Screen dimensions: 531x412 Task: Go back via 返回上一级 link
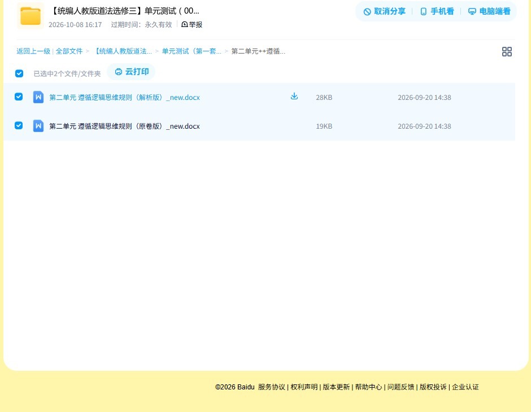pyautogui.click(x=33, y=51)
